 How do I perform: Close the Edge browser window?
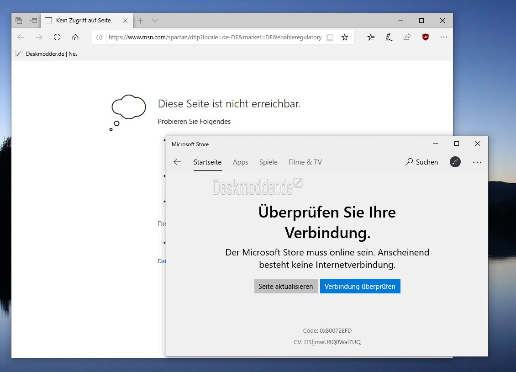[x=442, y=21]
